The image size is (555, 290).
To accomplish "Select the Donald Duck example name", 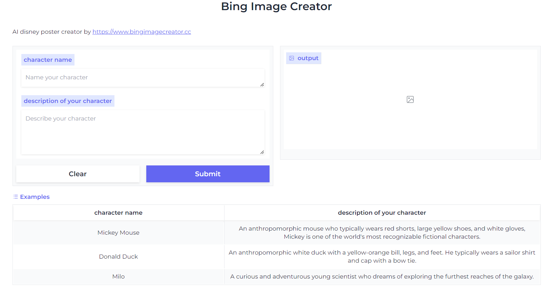I will (119, 257).
